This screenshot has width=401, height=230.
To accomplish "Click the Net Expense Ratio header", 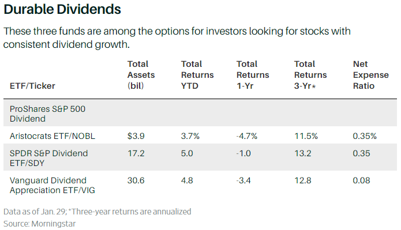I will 370,75.
